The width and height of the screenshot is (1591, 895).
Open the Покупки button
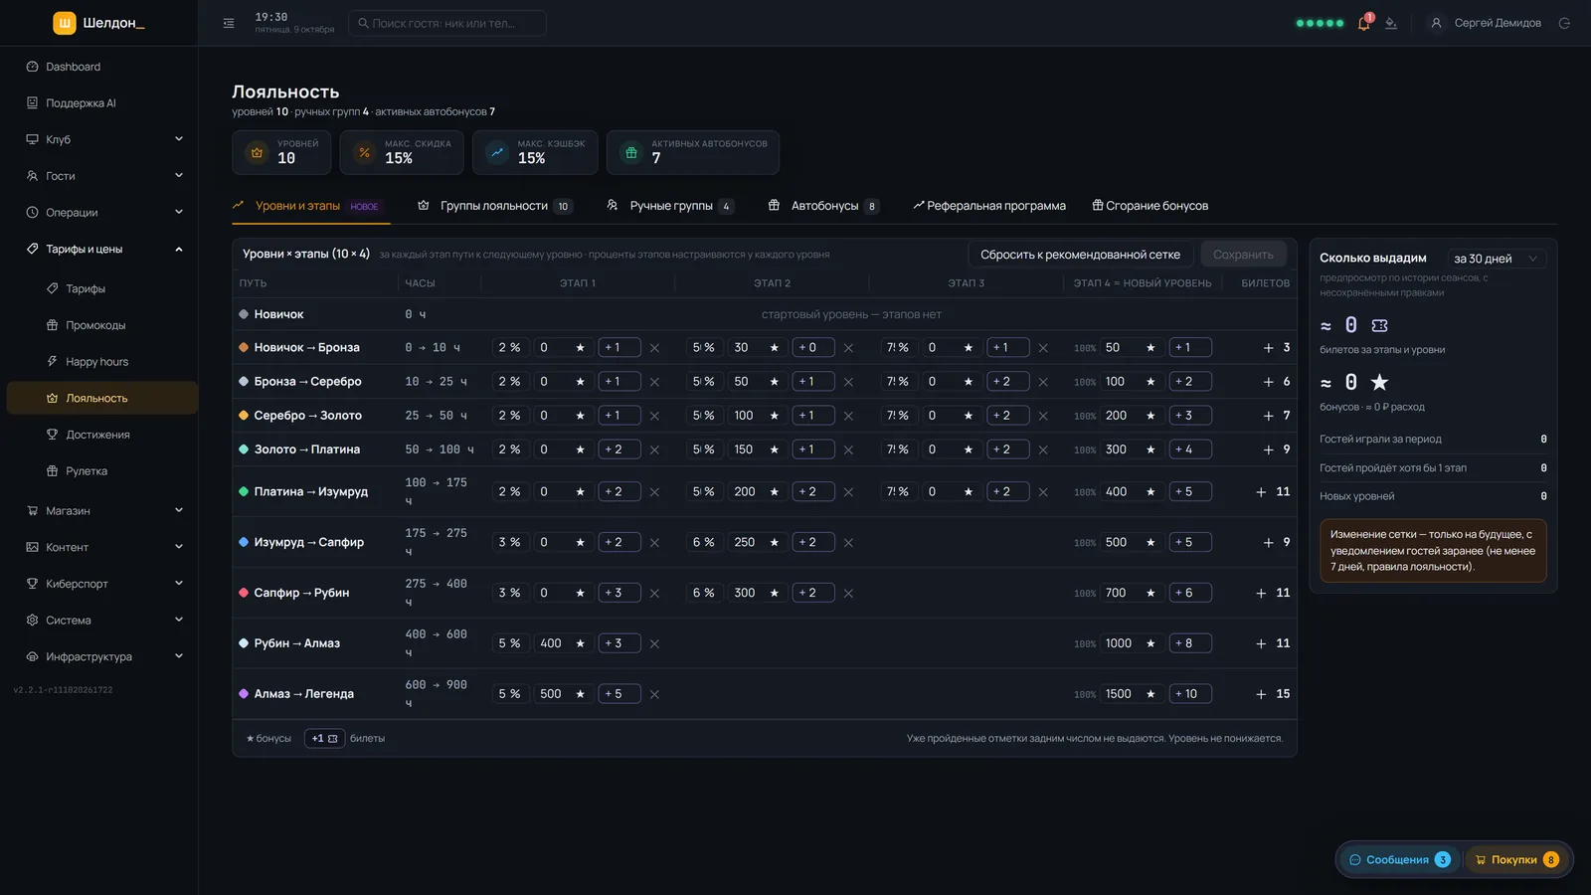[x=1516, y=860]
